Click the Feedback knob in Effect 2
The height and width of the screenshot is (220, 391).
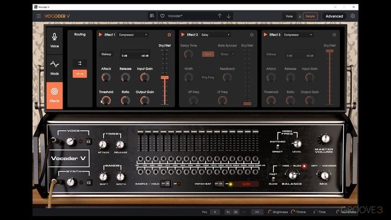[227, 78]
